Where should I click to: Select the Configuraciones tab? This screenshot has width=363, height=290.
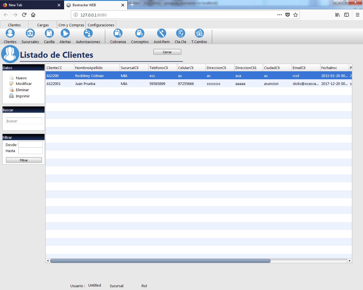click(101, 25)
